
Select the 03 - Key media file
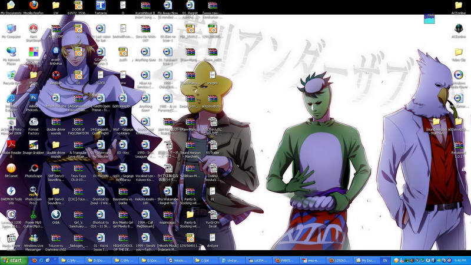click(123, 147)
